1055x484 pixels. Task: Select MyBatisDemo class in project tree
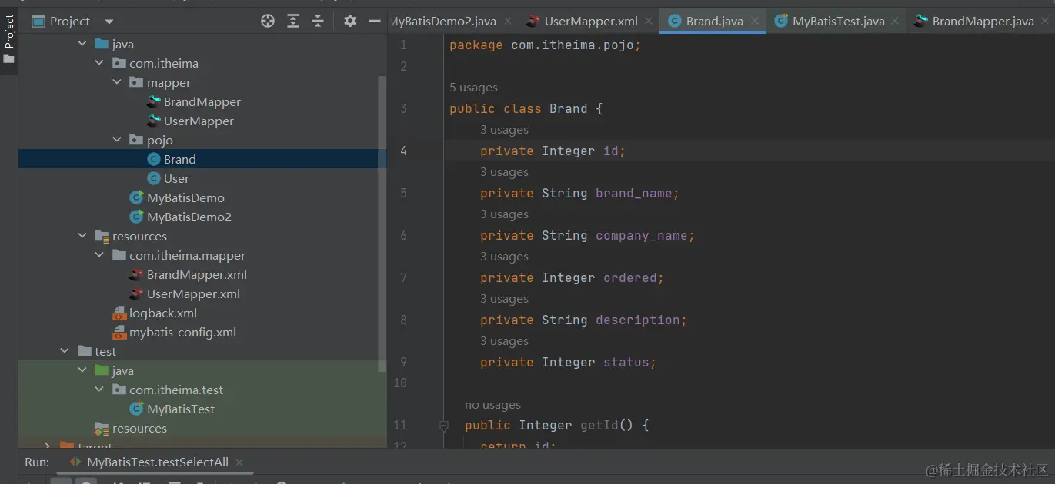(x=185, y=198)
